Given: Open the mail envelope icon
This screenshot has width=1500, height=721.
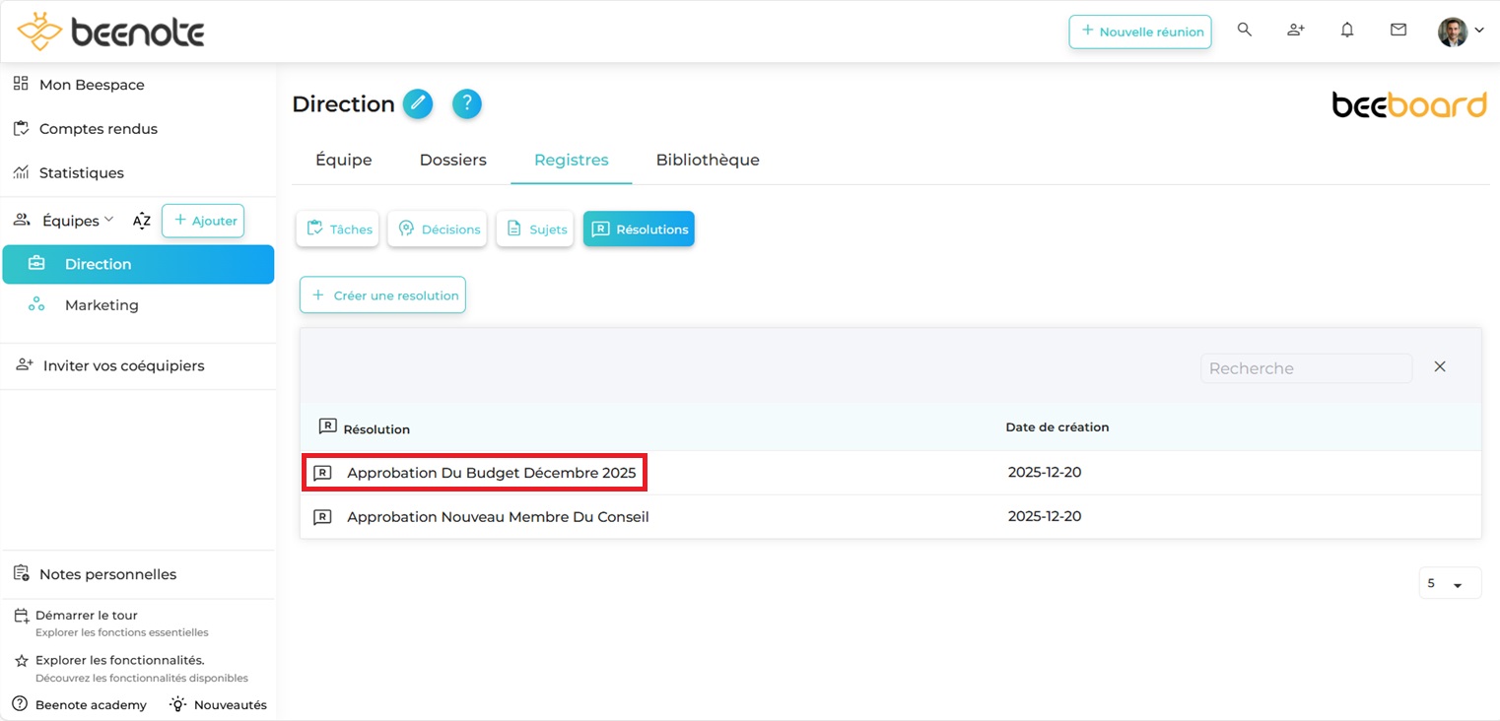Looking at the screenshot, I should point(1398,31).
